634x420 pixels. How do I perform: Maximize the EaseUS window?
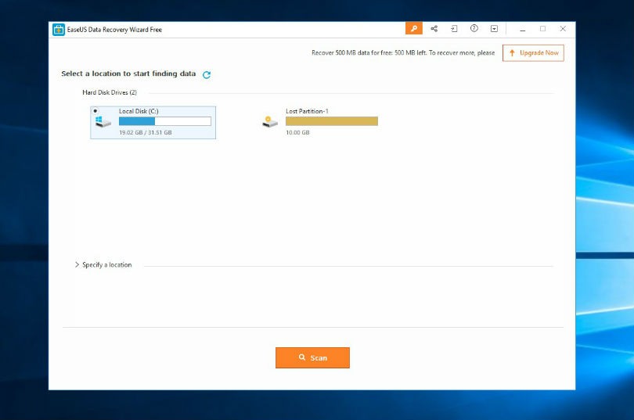(542, 29)
